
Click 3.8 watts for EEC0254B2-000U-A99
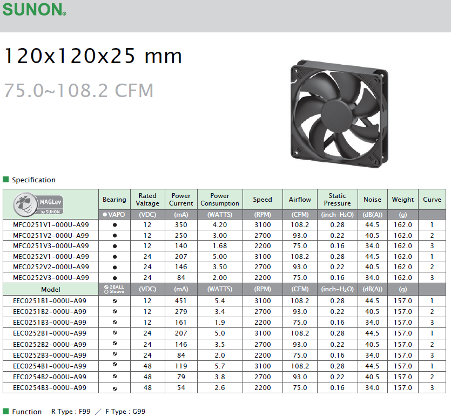220,377
